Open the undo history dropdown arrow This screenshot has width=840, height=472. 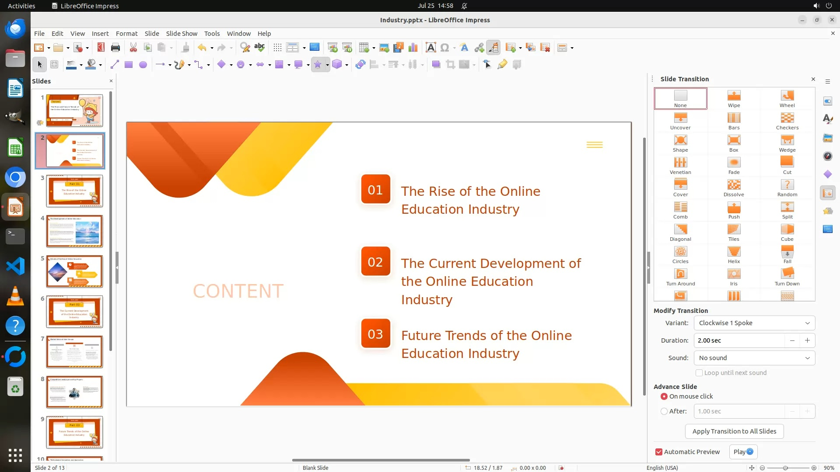point(212,48)
